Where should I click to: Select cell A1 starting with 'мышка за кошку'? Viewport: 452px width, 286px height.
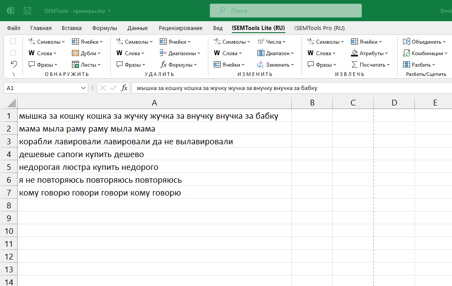point(154,116)
